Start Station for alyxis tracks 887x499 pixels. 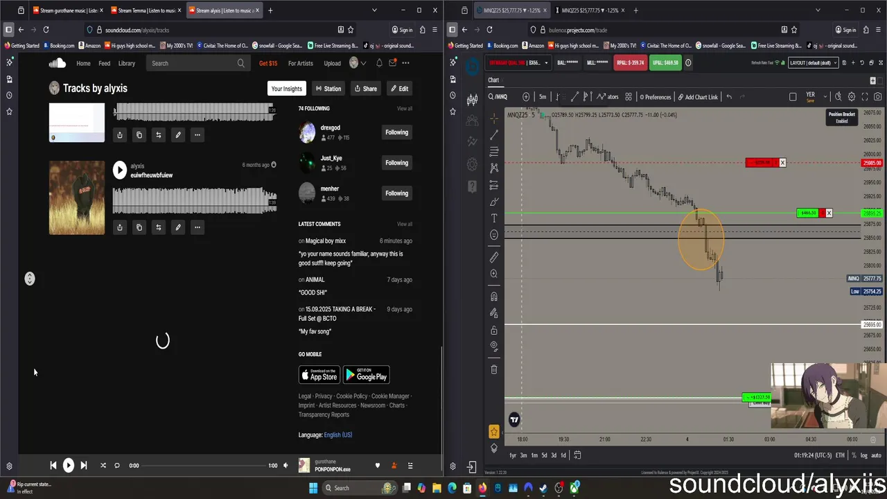pyautogui.click(x=328, y=89)
